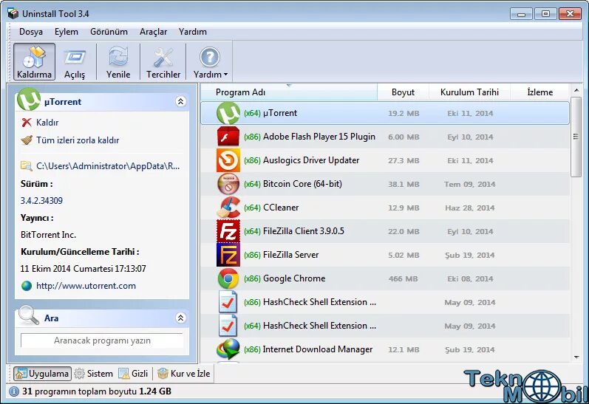This screenshot has height=404, width=589.
Task: Click the BitTorrent Inc. publisher text
Action: [x=49, y=235]
